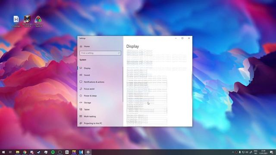
Task: Open the Windows Start menu
Action: (3, 152)
